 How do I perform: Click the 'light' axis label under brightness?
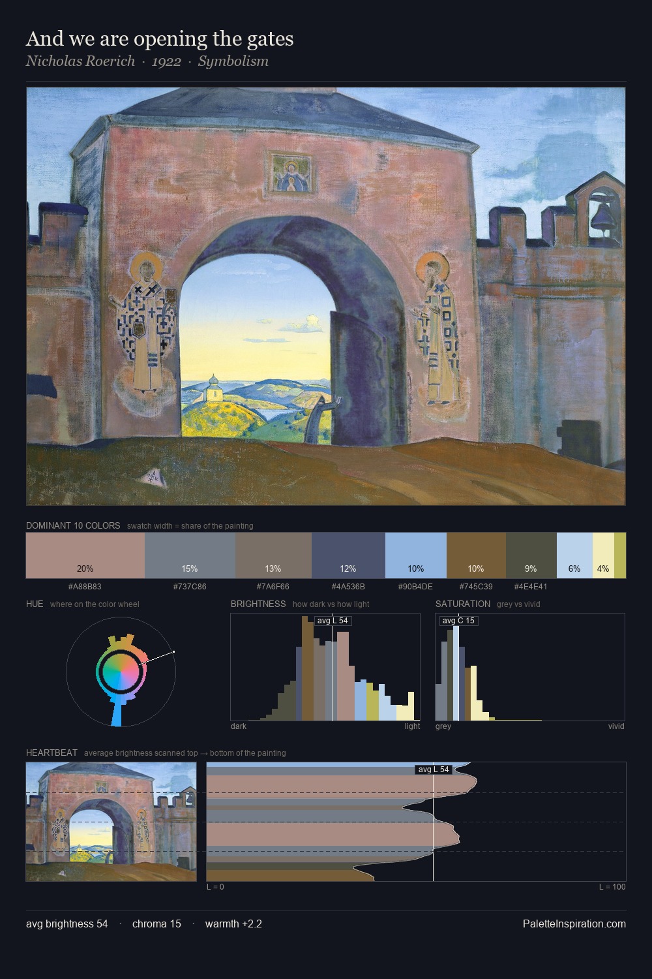pyautogui.click(x=412, y=726)
